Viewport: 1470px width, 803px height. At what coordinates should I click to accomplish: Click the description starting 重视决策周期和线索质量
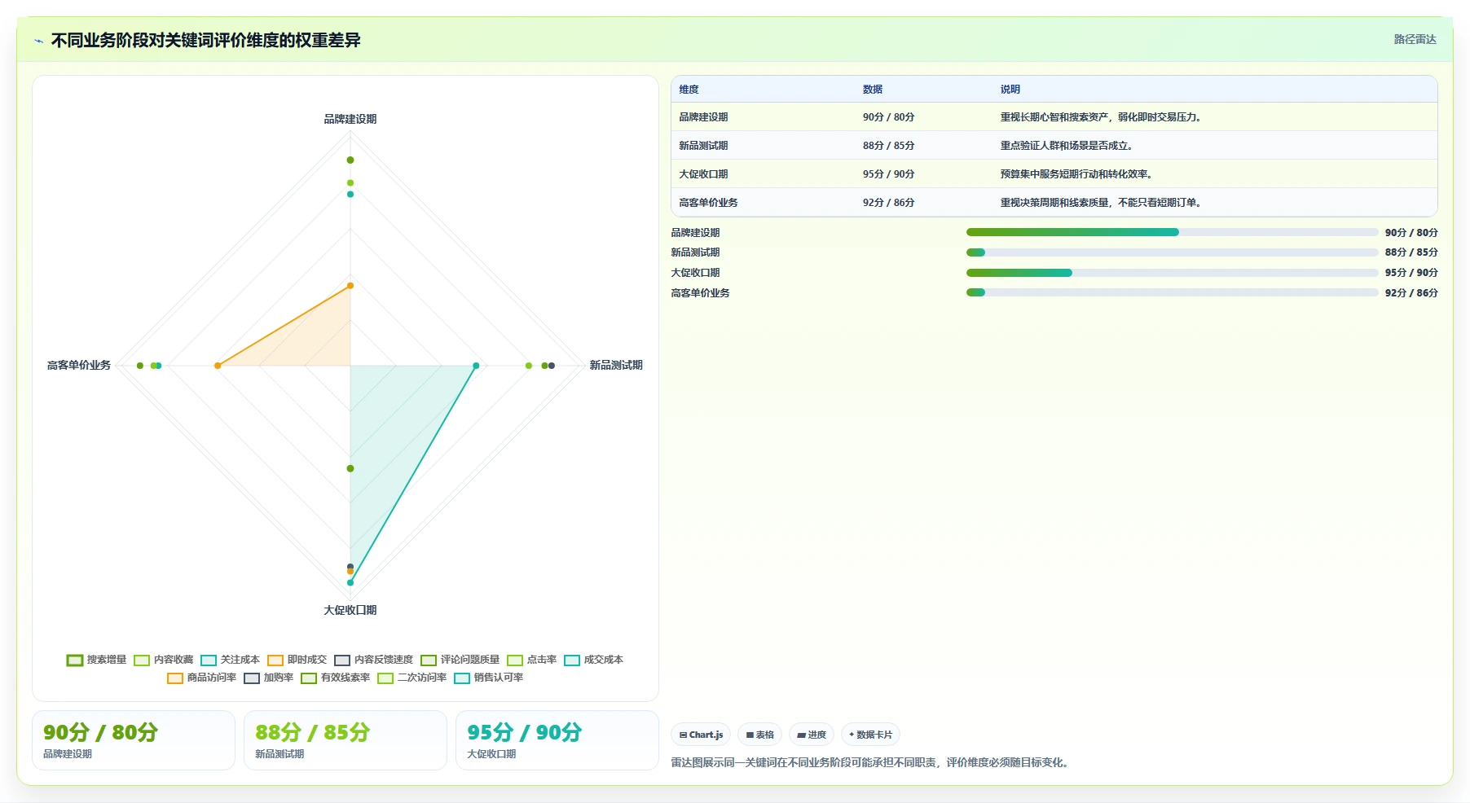coord(1102,203)
